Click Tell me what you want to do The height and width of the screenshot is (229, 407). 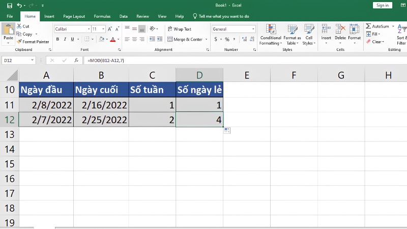click(221, 16)
